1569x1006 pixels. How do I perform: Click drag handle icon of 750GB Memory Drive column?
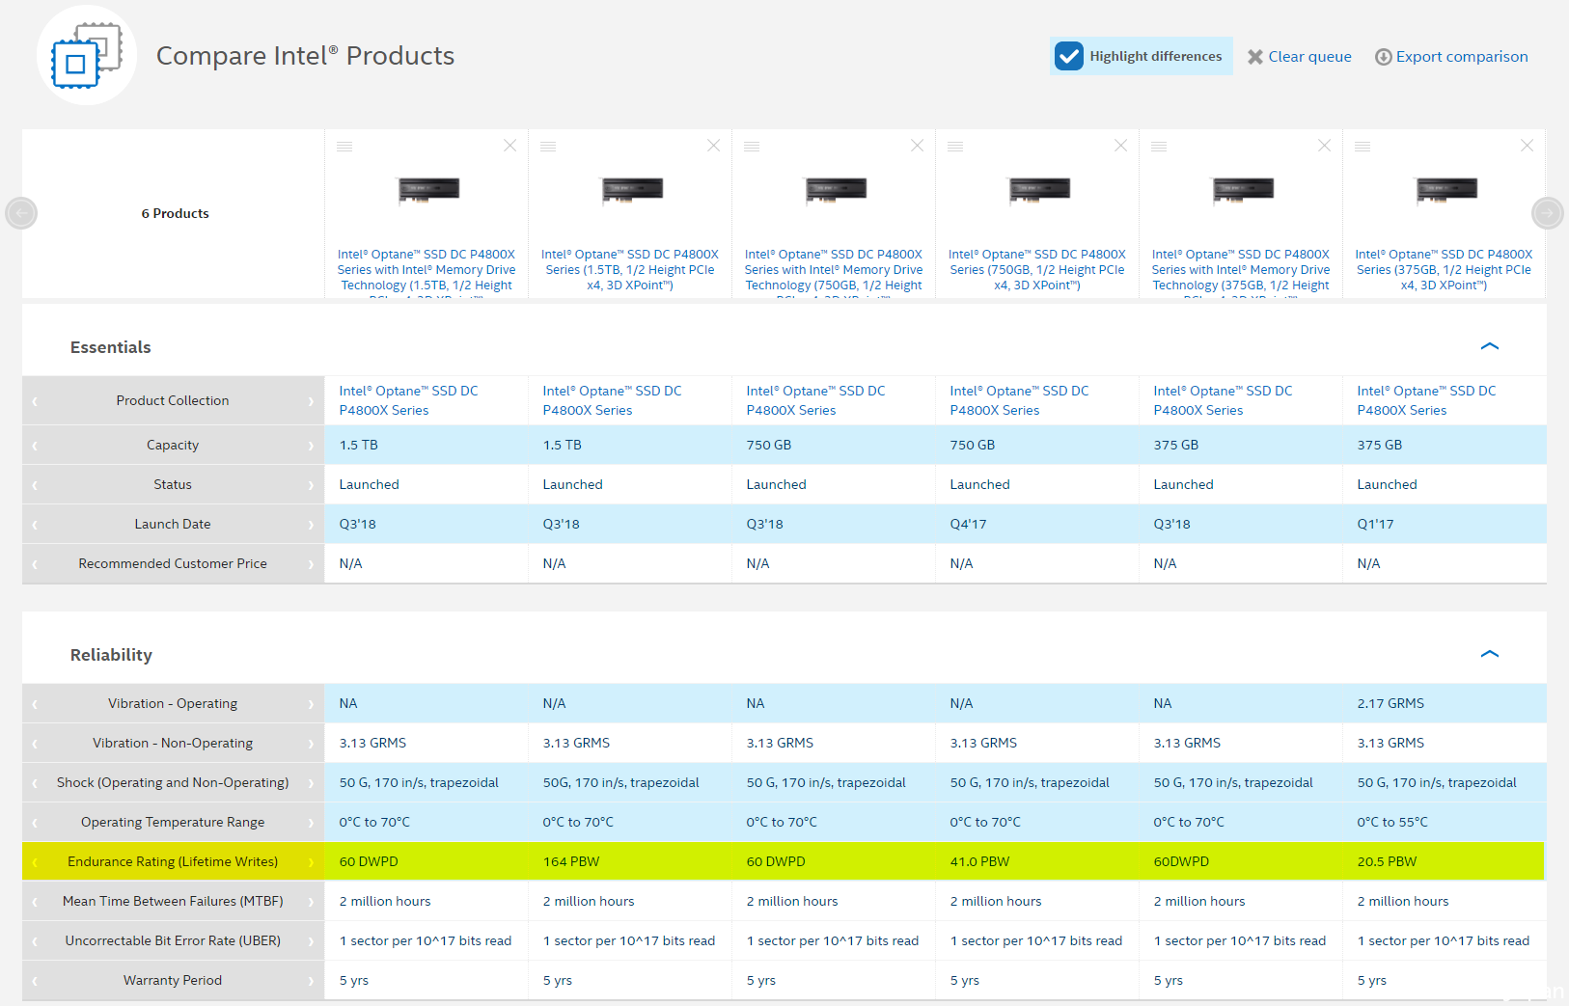coord(752,147)
